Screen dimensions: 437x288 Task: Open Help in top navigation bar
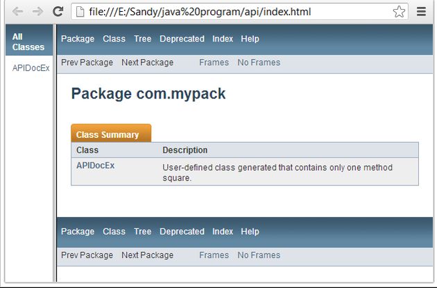click(x=250, y=39)
